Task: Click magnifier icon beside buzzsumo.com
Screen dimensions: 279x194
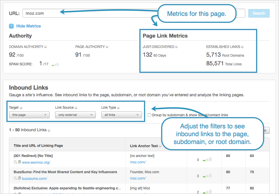Action: click(15, 178)
